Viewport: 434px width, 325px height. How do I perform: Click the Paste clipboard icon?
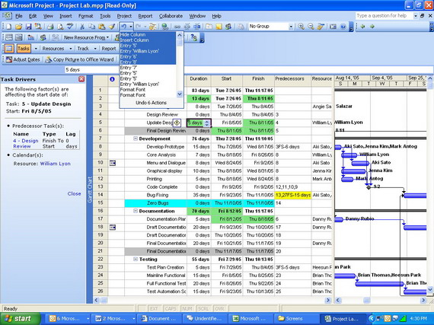coord(101,27)
